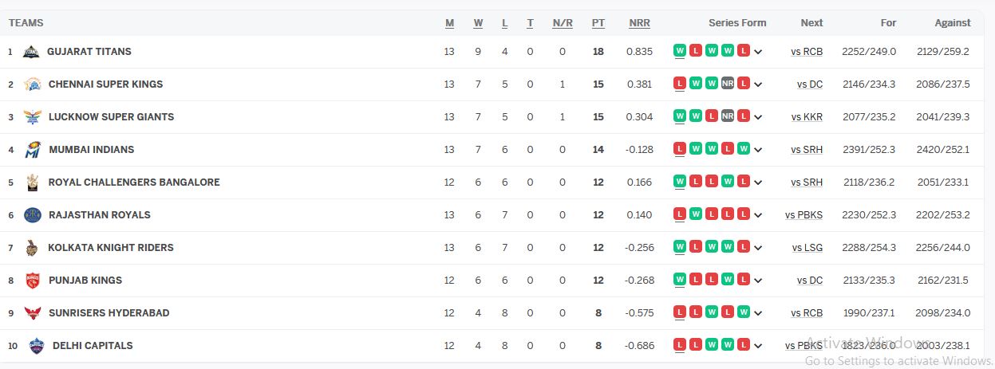Click the Kolkata Knight Riders logo
995x369 pixels.
coord(32,248)
